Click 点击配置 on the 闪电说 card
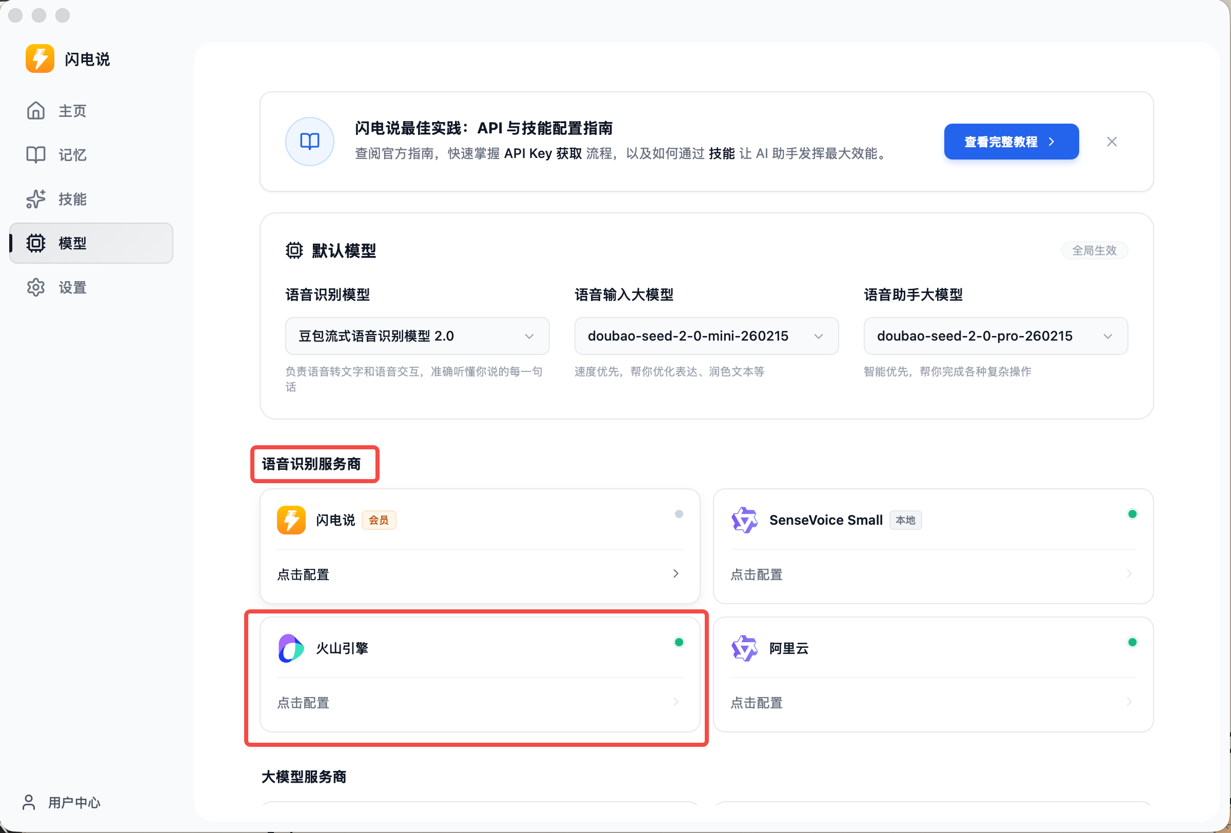The height and width of the screenshot is (833, 1231). click(x=303, y=574)
